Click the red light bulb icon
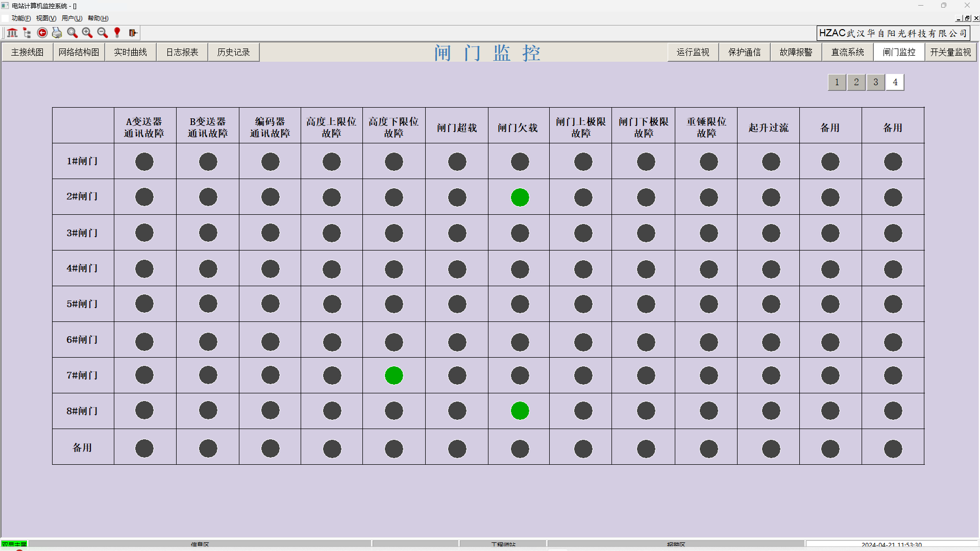 click(x=117, y=33)
